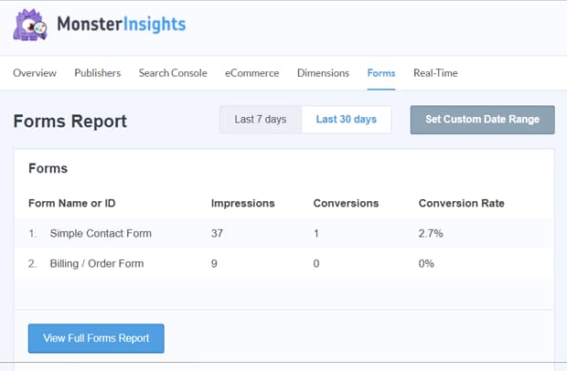Click impressions value 37
Image resolution: width=567 pixels, height=371 pixels.
pyautogui.click(x=217, y=233)
